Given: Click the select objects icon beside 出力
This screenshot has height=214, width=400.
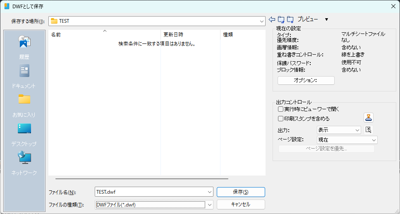Looking at the screenshot, I should [368, 130].
